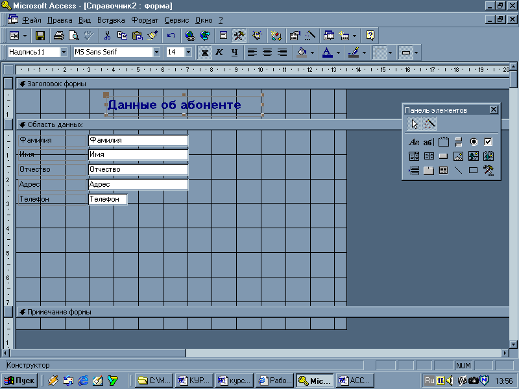Open the Сервис menu
The height and width of the screenshot is (389, 519).
tap(176, 20)
